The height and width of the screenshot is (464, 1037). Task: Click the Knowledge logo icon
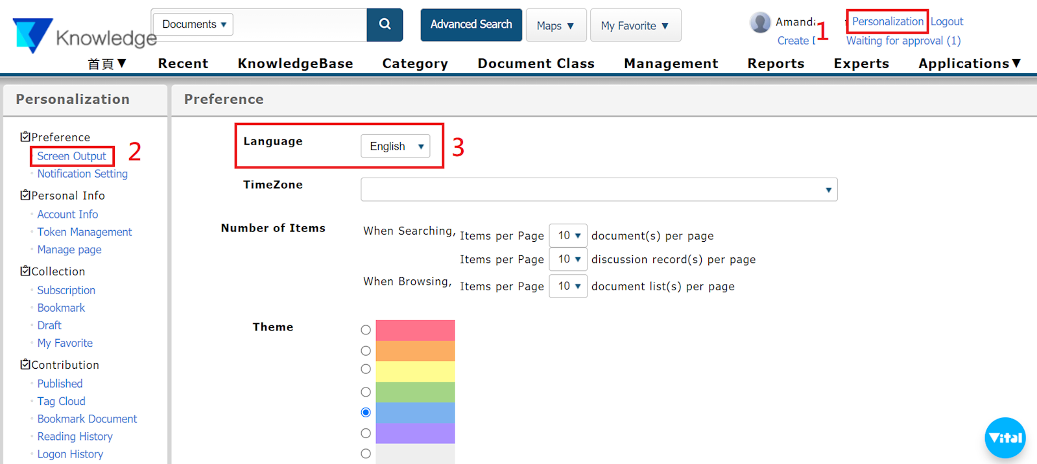[x=32, y=35]
